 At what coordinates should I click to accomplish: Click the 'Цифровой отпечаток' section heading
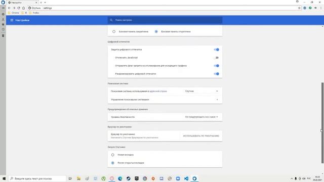click(x=118, y=41)
